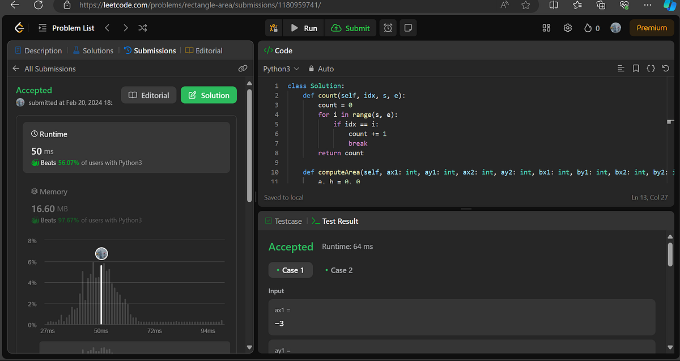Open settings gear icon in top bar

coord(567,28)
